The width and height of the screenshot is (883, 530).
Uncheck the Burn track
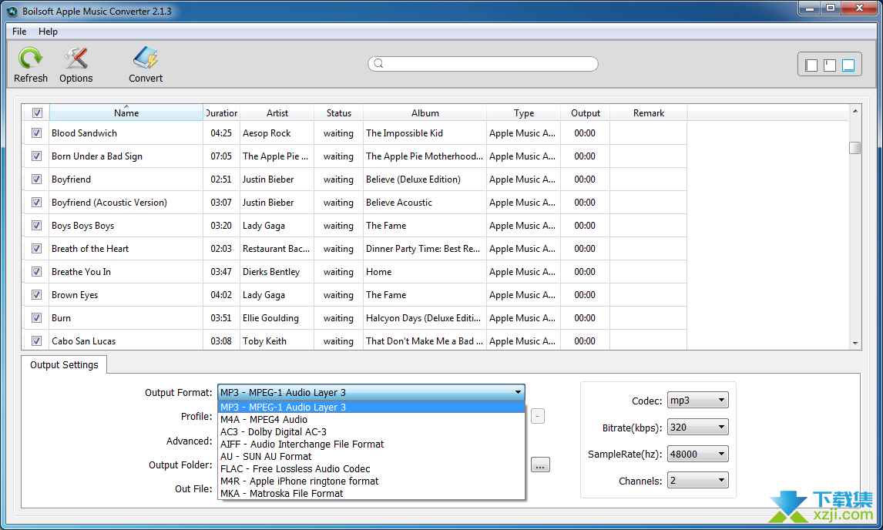coord(37,317)
